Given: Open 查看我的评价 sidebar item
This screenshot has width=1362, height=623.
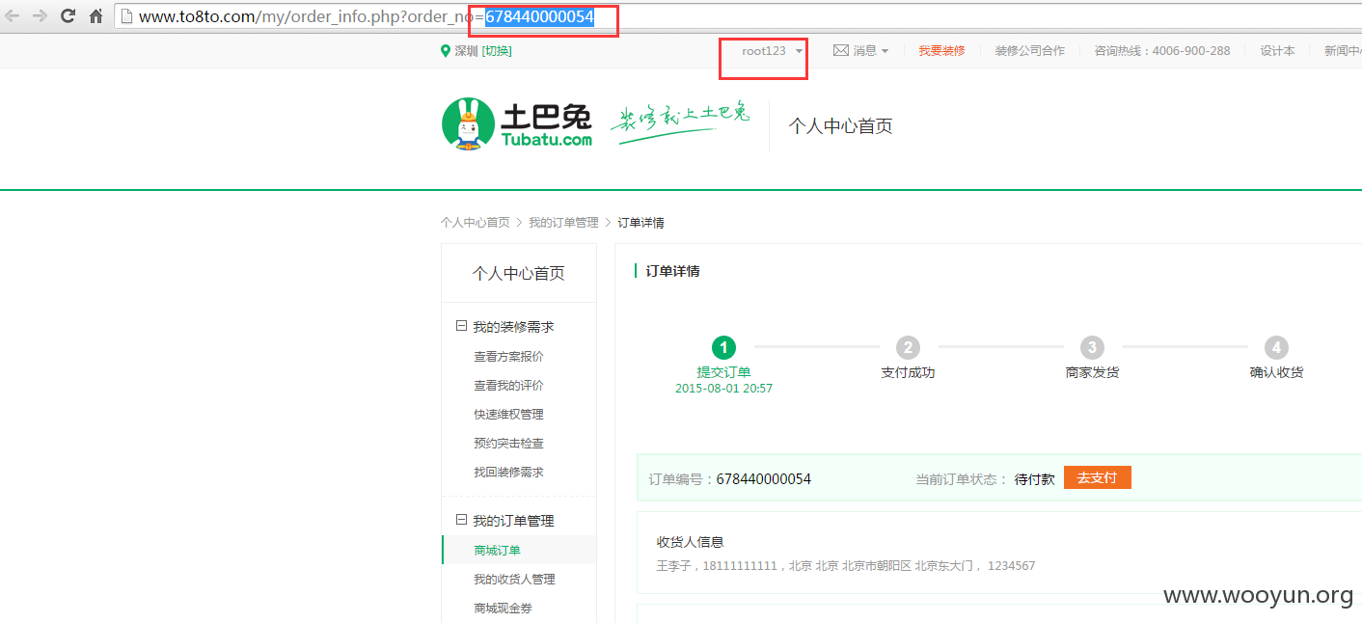Looking at the screenshot, I should (508, 386).
